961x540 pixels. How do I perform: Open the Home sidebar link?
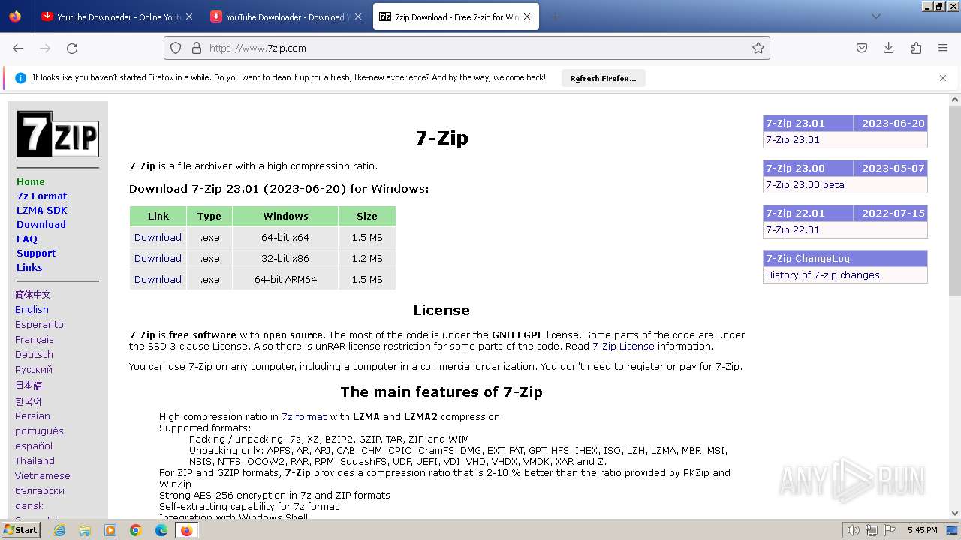(31, 181)
